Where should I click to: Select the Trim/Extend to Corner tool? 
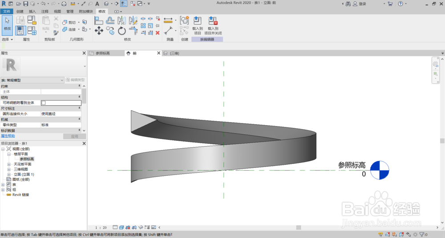[x=133, y=30]
